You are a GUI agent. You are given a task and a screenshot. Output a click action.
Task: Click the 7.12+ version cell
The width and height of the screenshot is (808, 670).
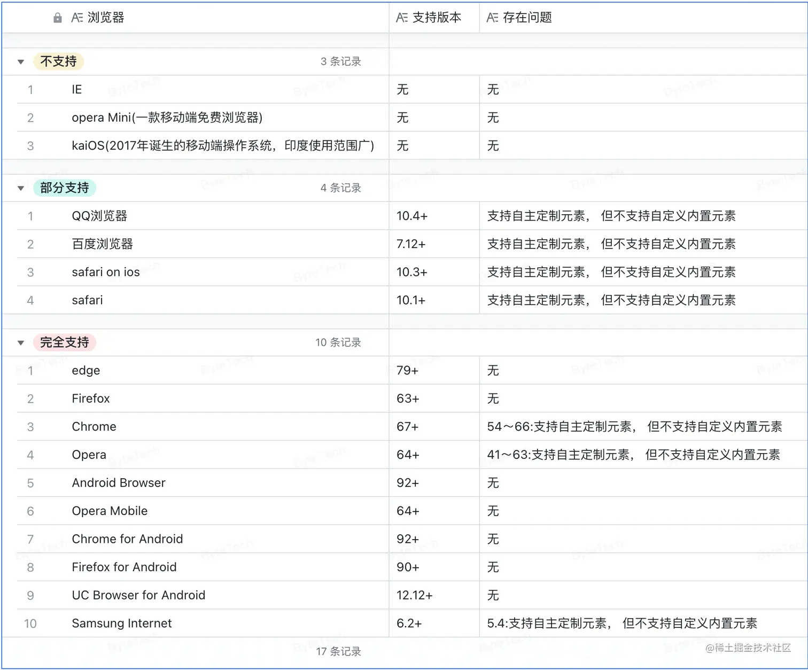tap(434, 244)
